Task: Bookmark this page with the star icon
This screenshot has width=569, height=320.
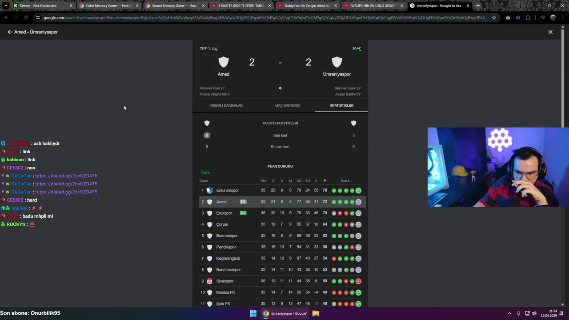Action: (494, 18)
